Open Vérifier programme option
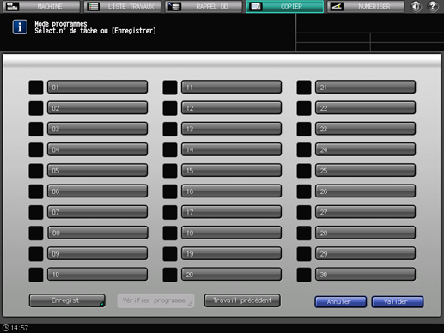This screenshot has height=333, width=444. coord(155,300)
